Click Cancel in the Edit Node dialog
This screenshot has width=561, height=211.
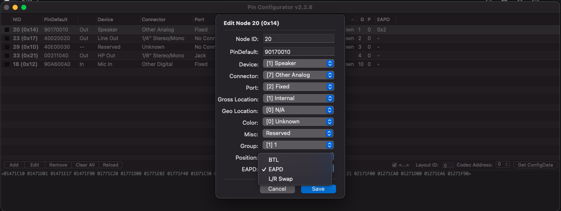[x=277, y=189]
